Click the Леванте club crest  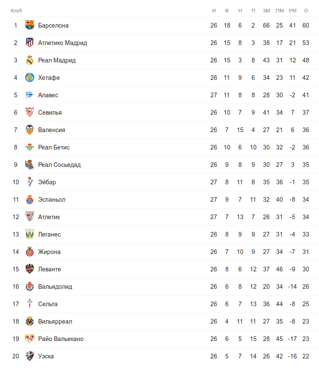point(29,269)
